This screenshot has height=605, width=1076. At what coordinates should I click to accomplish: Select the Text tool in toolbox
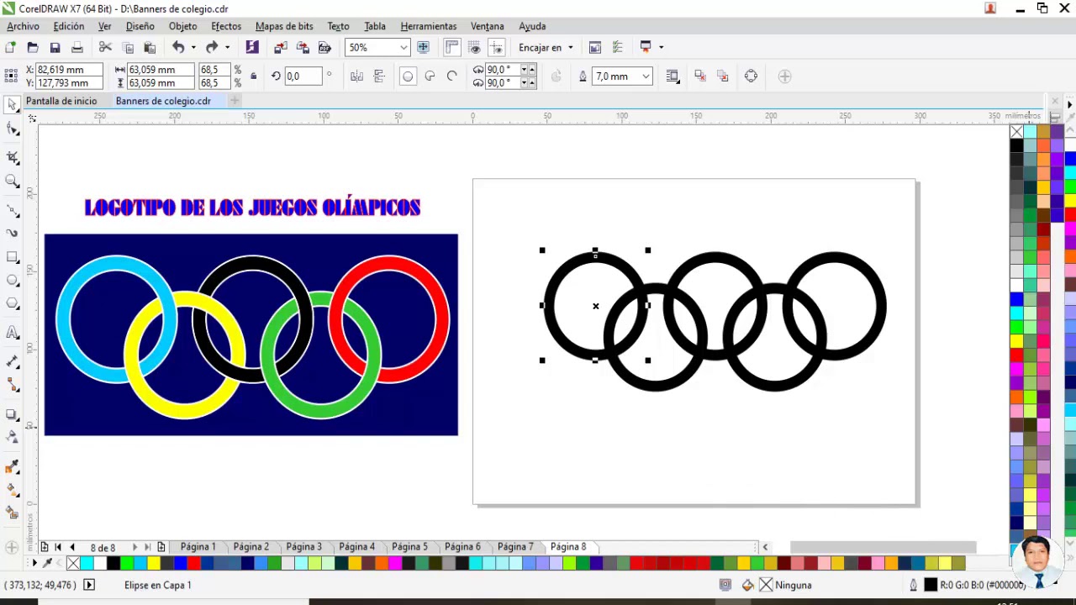click(x=12, y=333)
